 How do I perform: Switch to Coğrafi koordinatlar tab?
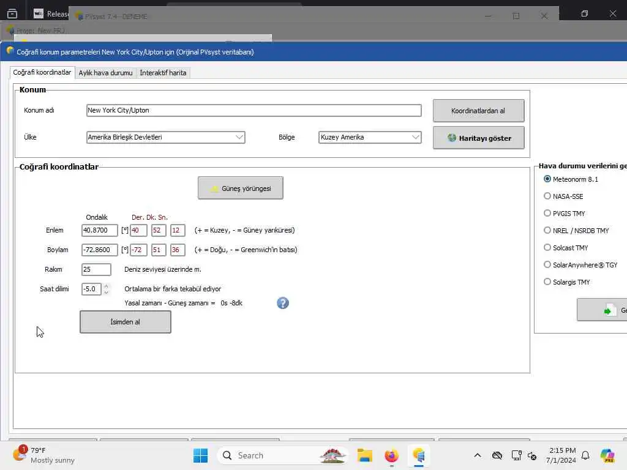click(42, 72)
